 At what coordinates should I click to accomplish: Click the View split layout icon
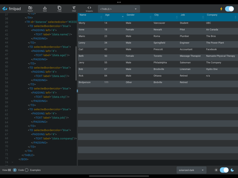(x=9, y=170)
